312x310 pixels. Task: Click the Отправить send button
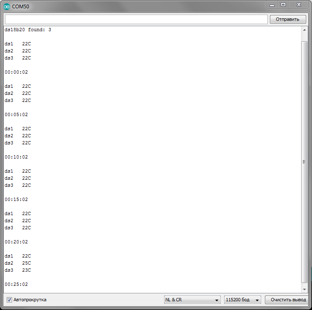[x=288, y=19]
